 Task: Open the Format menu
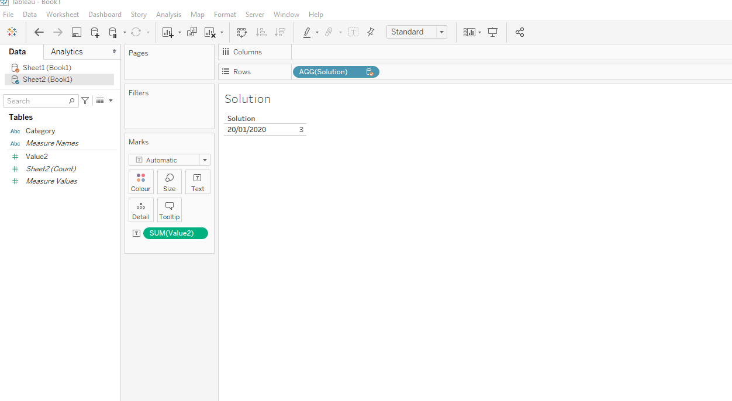click(x=225, y=14)
